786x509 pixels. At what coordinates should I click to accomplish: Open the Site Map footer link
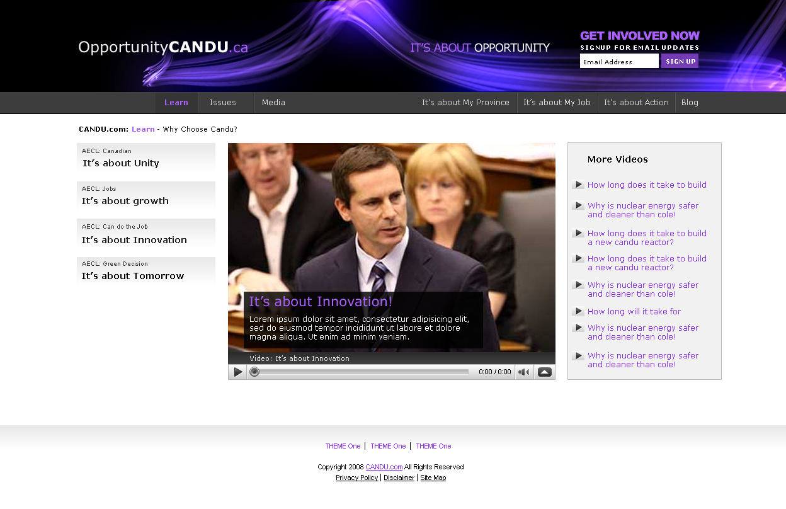click(433, 478)
